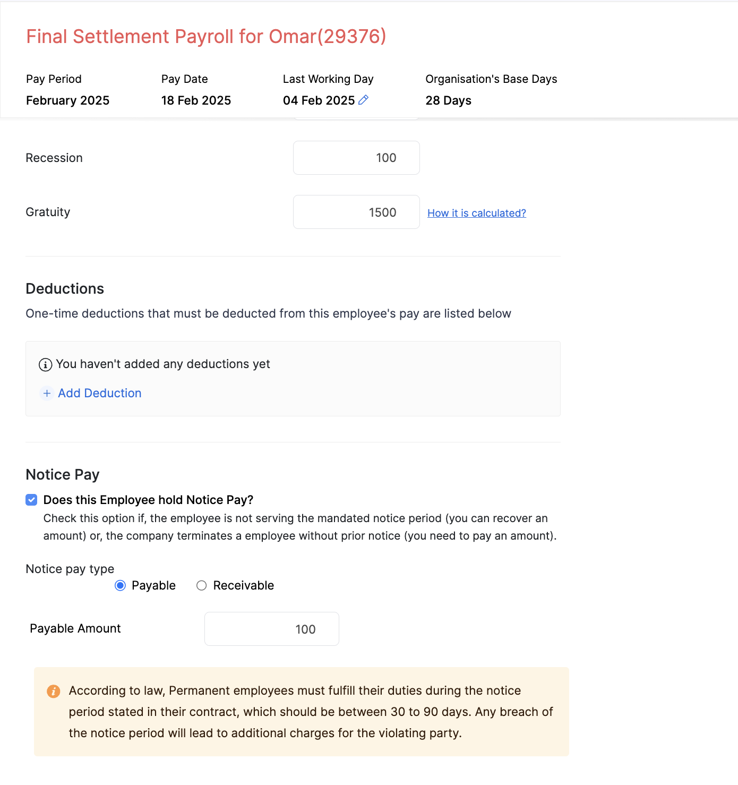This screenshot has height=785, width=738.
Task: Uncheck the employee Notice Pay checkbox
Action: (x=32, y=500)
